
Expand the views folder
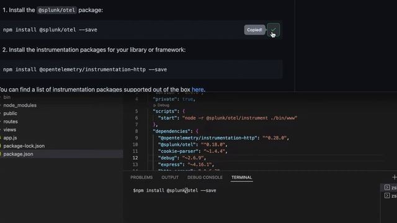(10, 129)
